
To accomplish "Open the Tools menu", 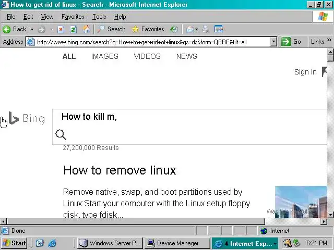I will [x=99, y=17].
